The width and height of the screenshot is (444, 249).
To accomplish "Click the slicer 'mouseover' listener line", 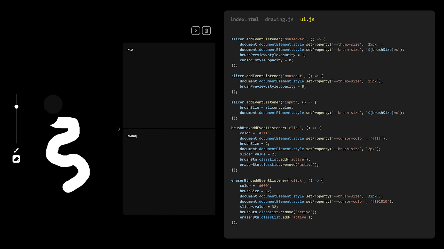I will (278, 39).
